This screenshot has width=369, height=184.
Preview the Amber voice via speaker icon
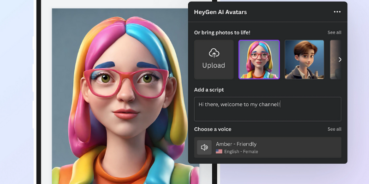pyautogui.click(x=204, y=147)
